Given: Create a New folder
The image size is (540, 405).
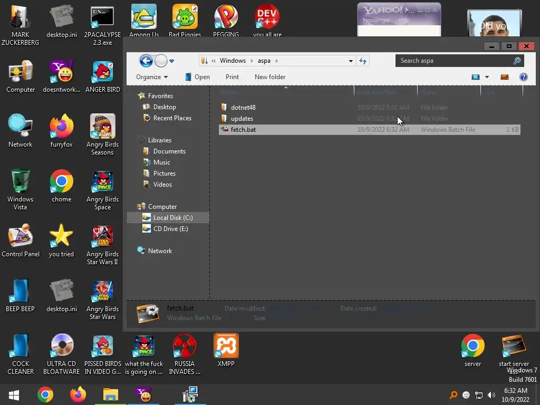Looking at the screenshot, I should (x=270, y=77).
